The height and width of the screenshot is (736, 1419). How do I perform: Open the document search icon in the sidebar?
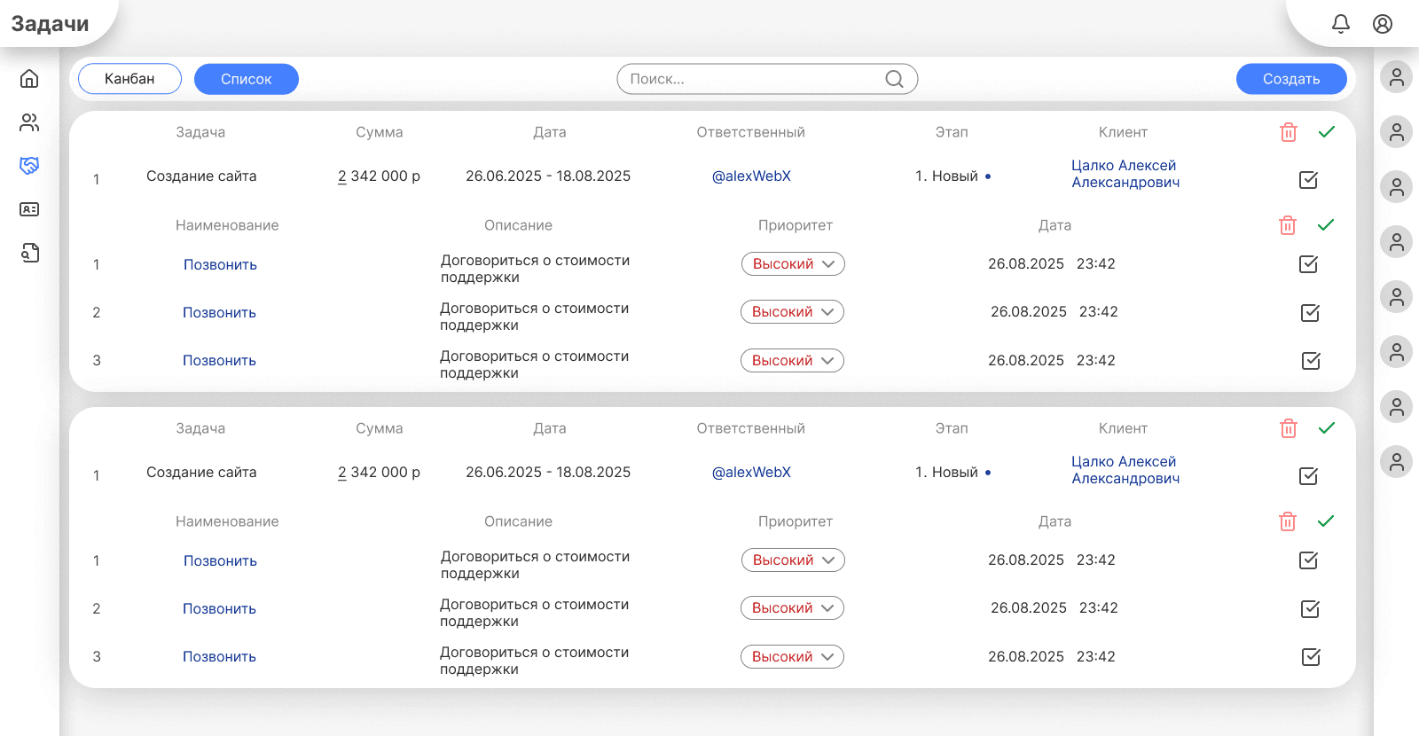click(29, 253)
